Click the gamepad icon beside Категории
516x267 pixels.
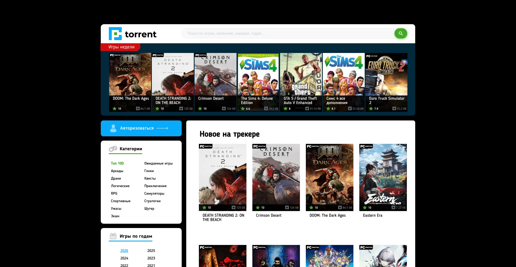[113, 149]
